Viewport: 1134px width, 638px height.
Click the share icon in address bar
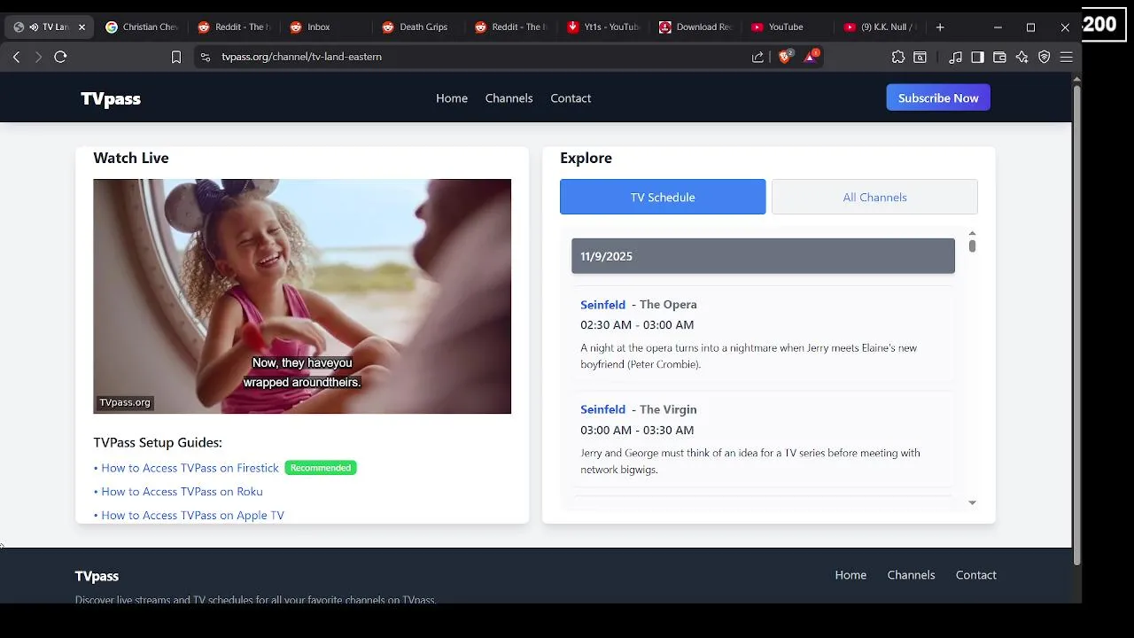757,57
